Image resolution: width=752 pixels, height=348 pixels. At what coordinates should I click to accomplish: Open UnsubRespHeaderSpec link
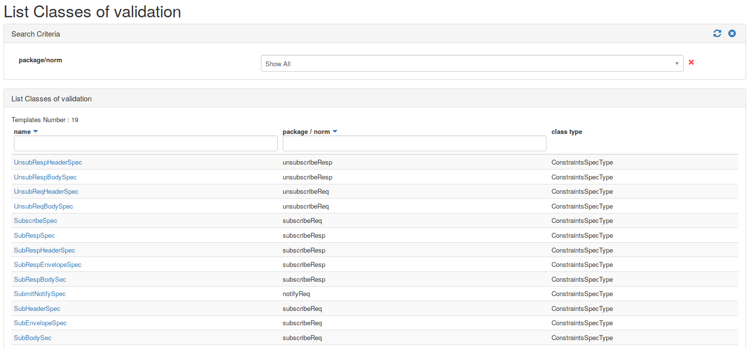coord(48,162)
